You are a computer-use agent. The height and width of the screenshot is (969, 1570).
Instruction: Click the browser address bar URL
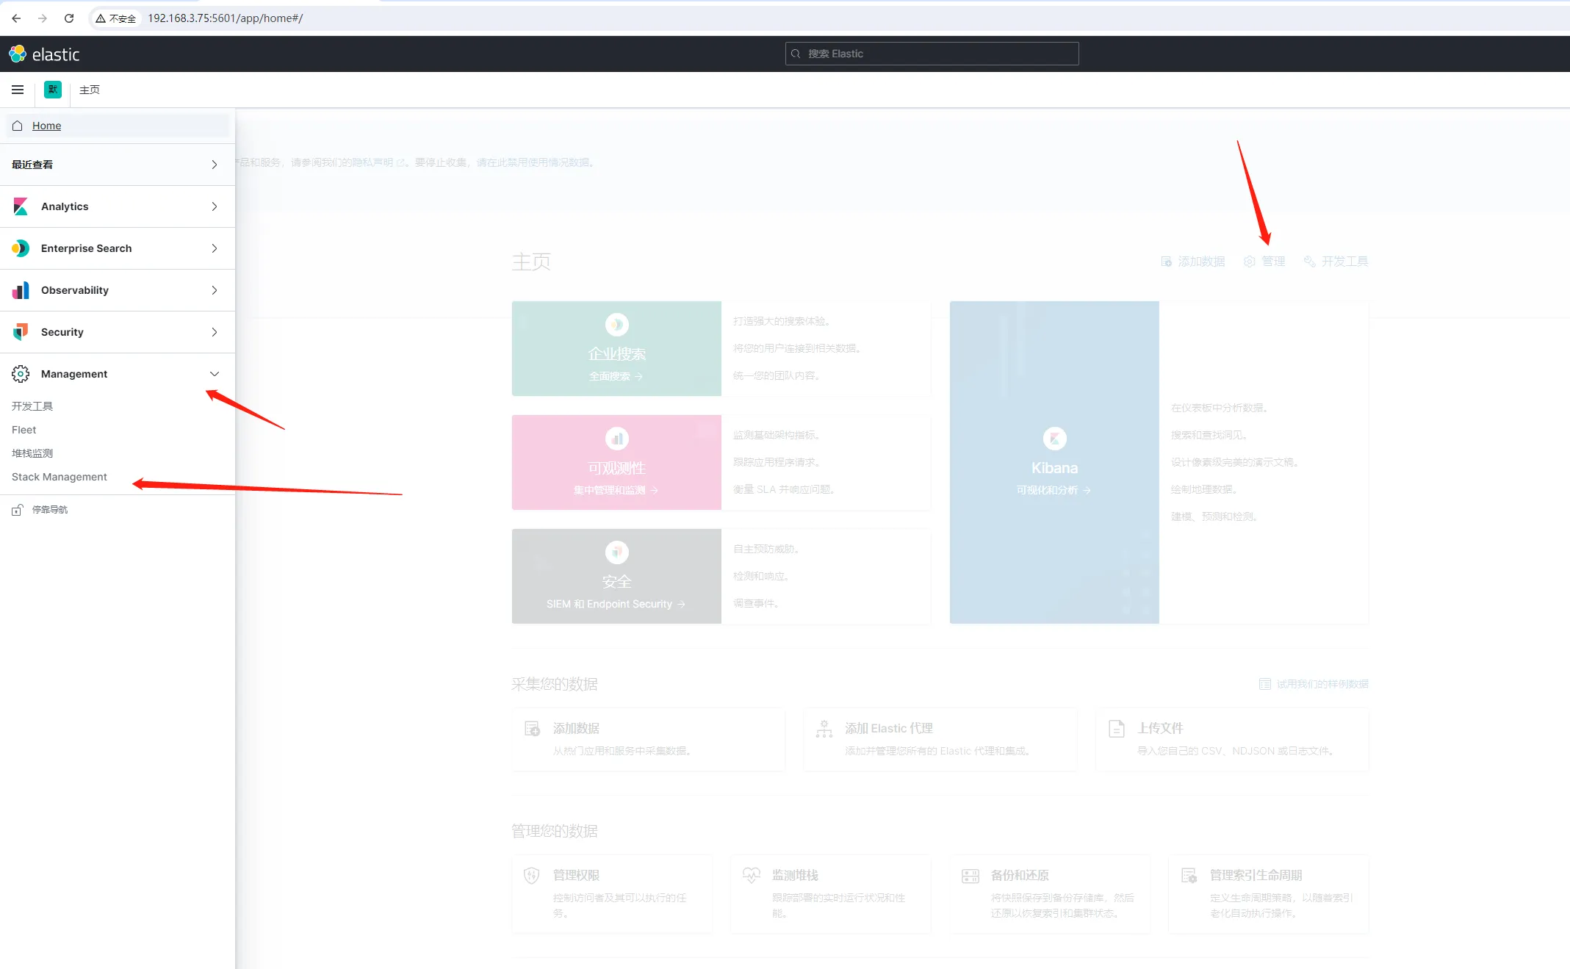(226, 18)
